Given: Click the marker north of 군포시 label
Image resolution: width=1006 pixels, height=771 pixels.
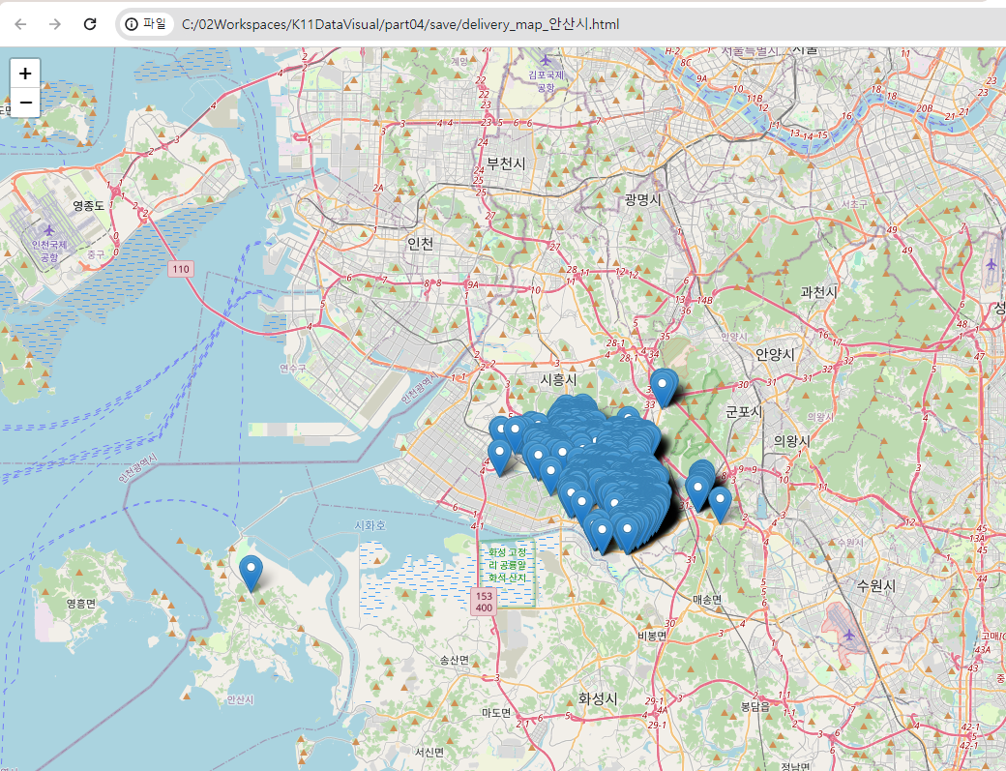Looking at the screenshot, I should 662,387.
